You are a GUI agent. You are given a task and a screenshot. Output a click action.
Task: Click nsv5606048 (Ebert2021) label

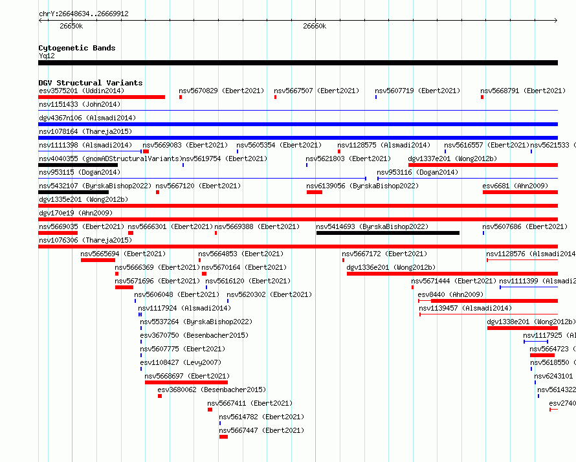177,294
